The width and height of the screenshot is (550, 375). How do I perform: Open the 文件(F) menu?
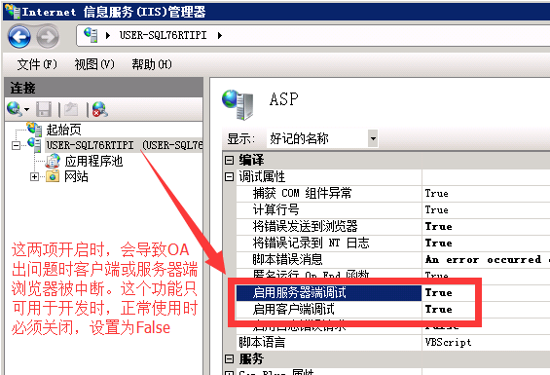(37, 64)
